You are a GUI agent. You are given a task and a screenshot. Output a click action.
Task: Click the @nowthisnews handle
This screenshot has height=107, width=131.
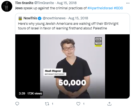point(54,18)
